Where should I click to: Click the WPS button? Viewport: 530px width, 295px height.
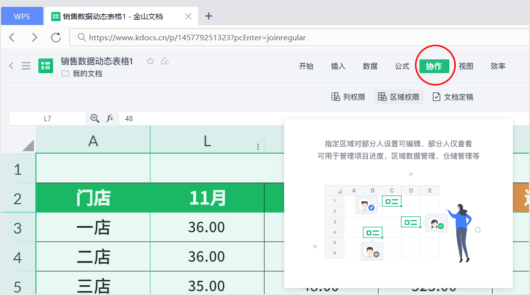[x=22, y=16]
